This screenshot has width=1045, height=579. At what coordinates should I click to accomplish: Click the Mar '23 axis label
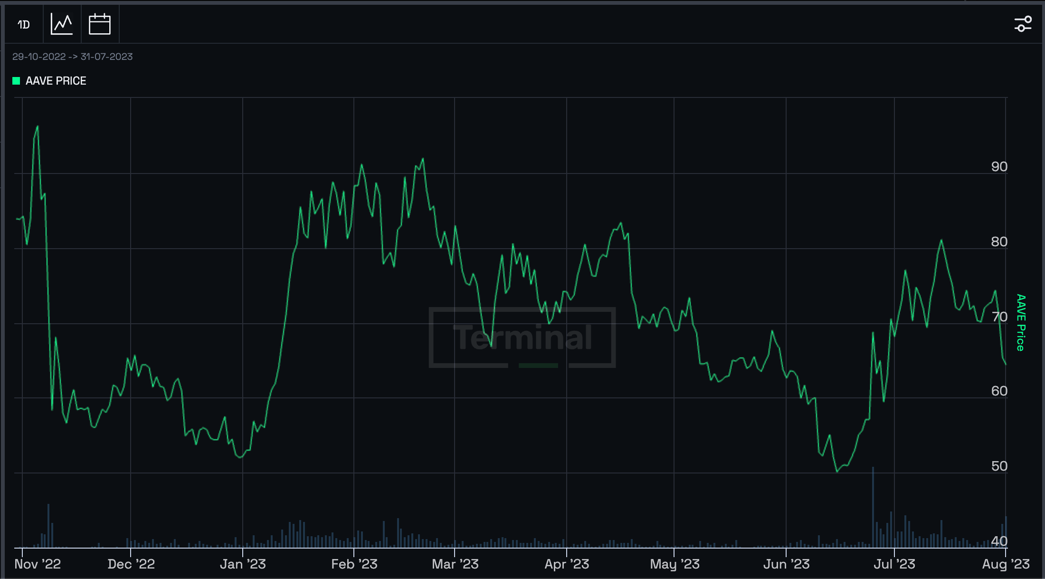click(x=455, y=564)
